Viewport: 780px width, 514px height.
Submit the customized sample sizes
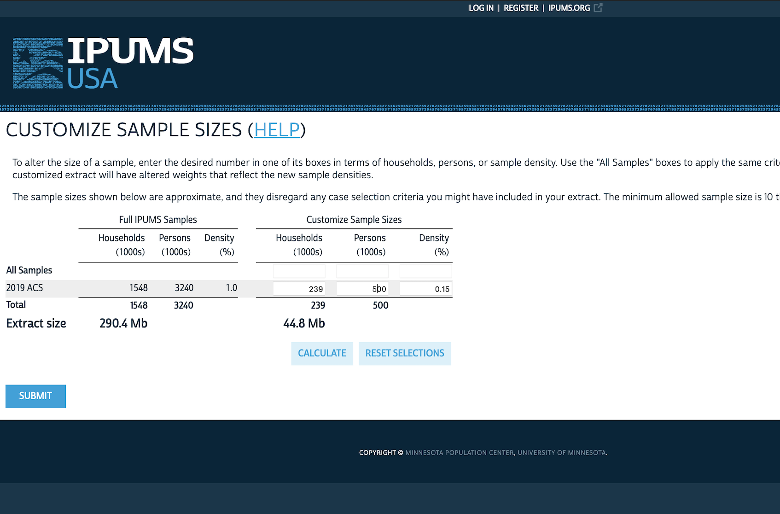click(x=35, y=396)
